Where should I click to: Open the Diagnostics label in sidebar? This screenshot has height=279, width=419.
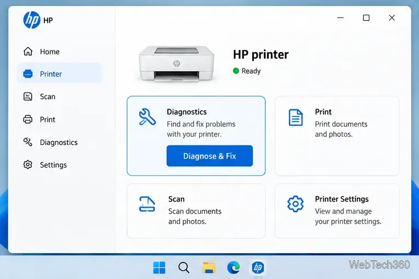(59, 143)
